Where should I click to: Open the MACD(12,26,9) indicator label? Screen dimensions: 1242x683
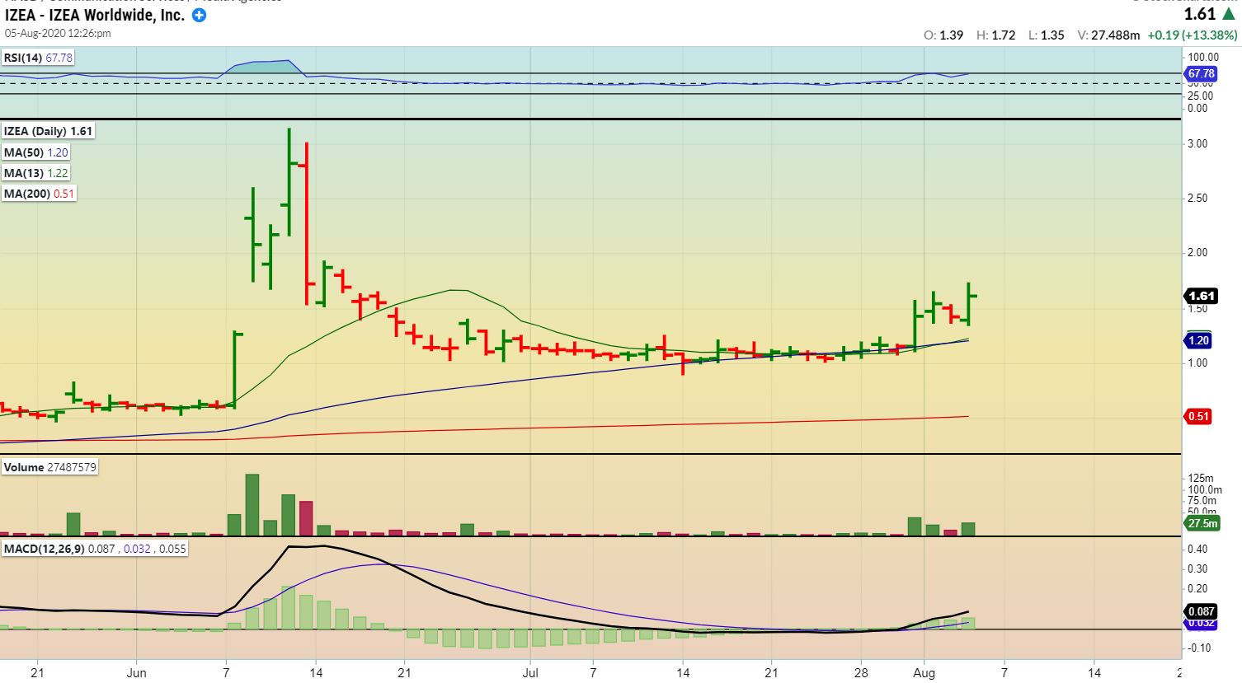(95, 549)
